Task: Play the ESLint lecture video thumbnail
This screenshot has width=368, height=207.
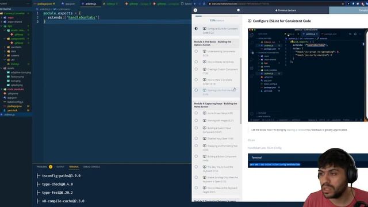Action: (x=308, y=75)
